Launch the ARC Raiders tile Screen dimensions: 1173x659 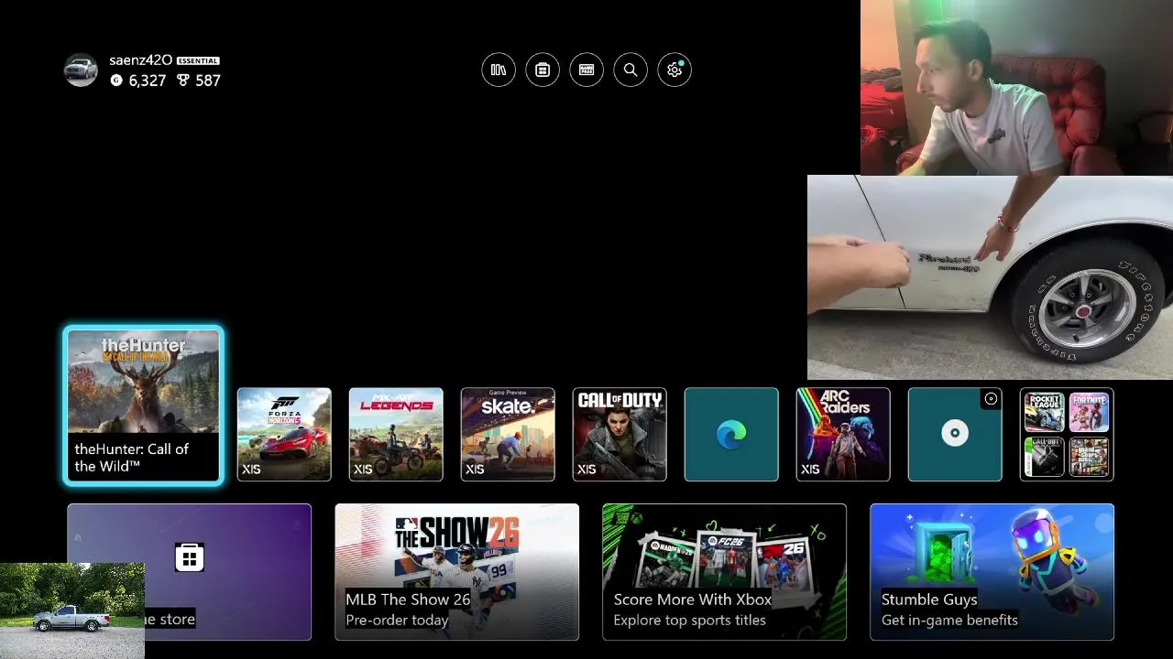(x=843, y=434)
